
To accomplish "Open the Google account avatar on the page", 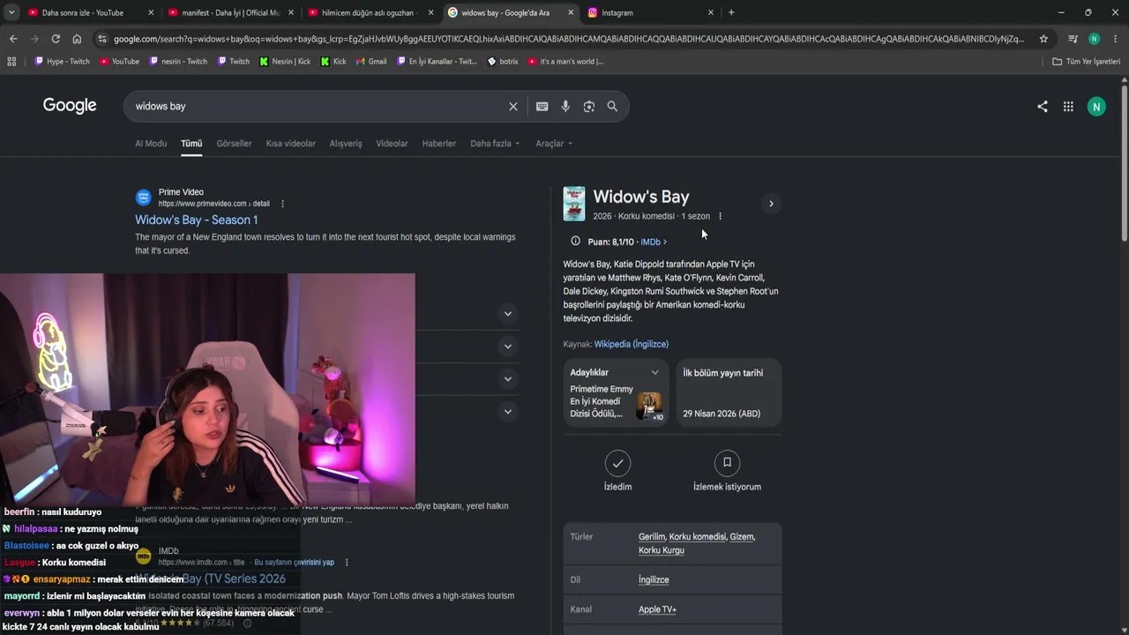I will (x=1096, y=107).
